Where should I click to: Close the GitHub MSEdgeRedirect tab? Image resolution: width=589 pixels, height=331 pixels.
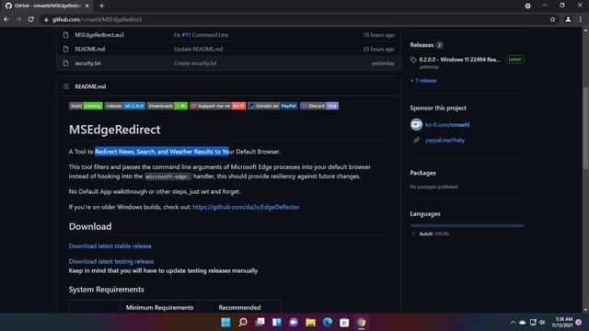pos(87,6)
